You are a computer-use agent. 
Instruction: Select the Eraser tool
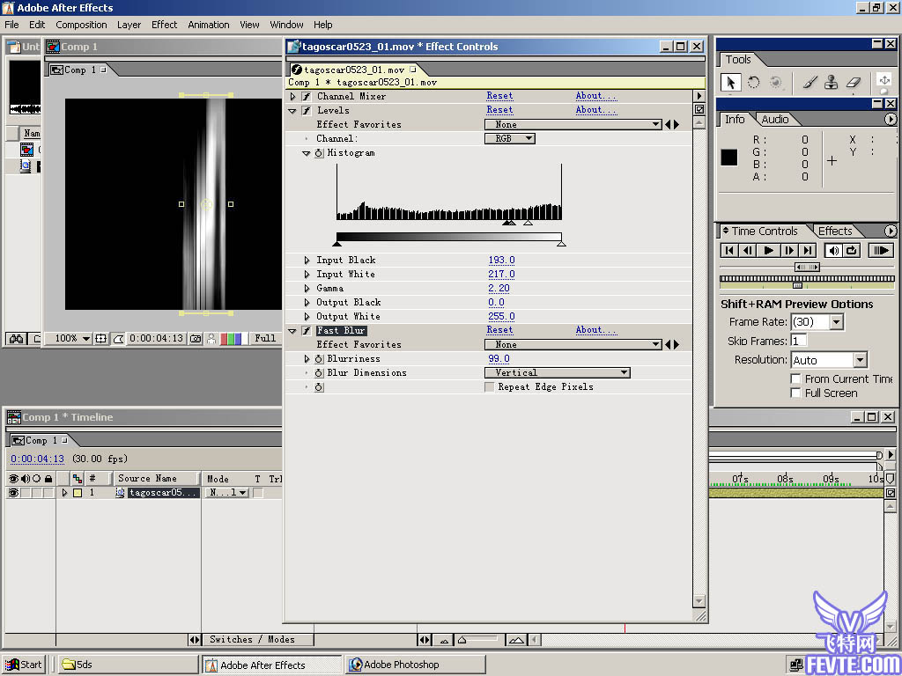(853, 83)
